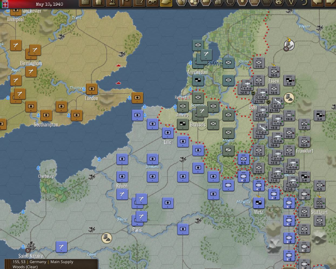Image resolution: width=336 pixels, height=269 pixels.
Task: Click the nation flag emblem in corner
Action: click(x=5, y=4)
